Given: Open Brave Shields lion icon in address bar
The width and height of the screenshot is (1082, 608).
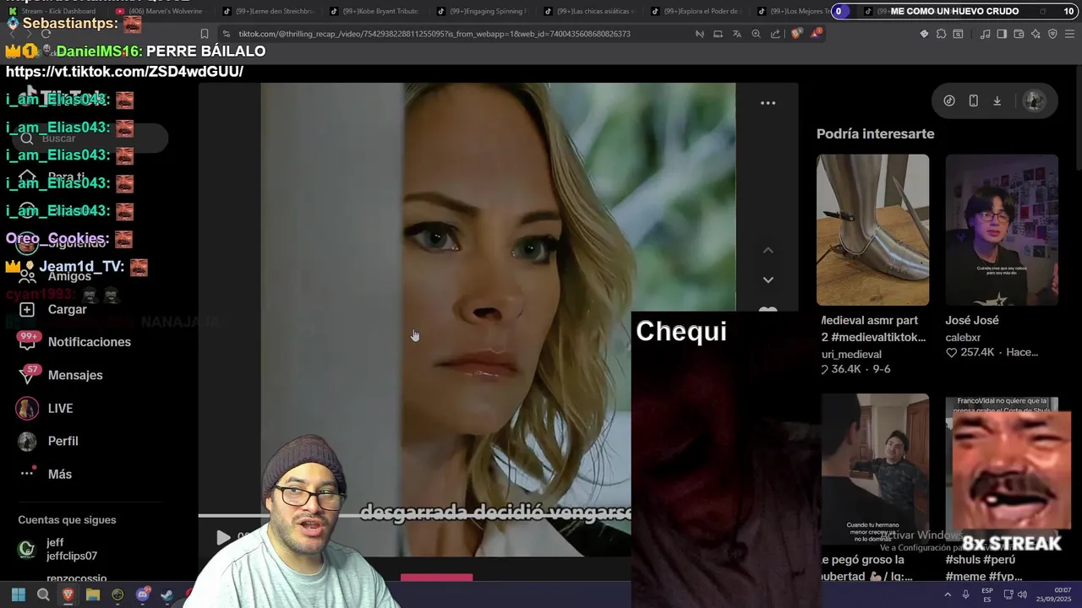Looking at the screenshot, I should [x=796, y=34].
